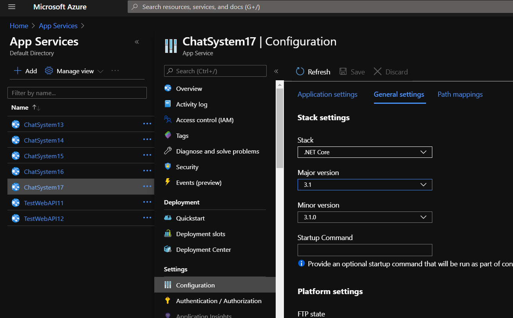Open ellipsis menu for ChatSystem14

(147, 139)
